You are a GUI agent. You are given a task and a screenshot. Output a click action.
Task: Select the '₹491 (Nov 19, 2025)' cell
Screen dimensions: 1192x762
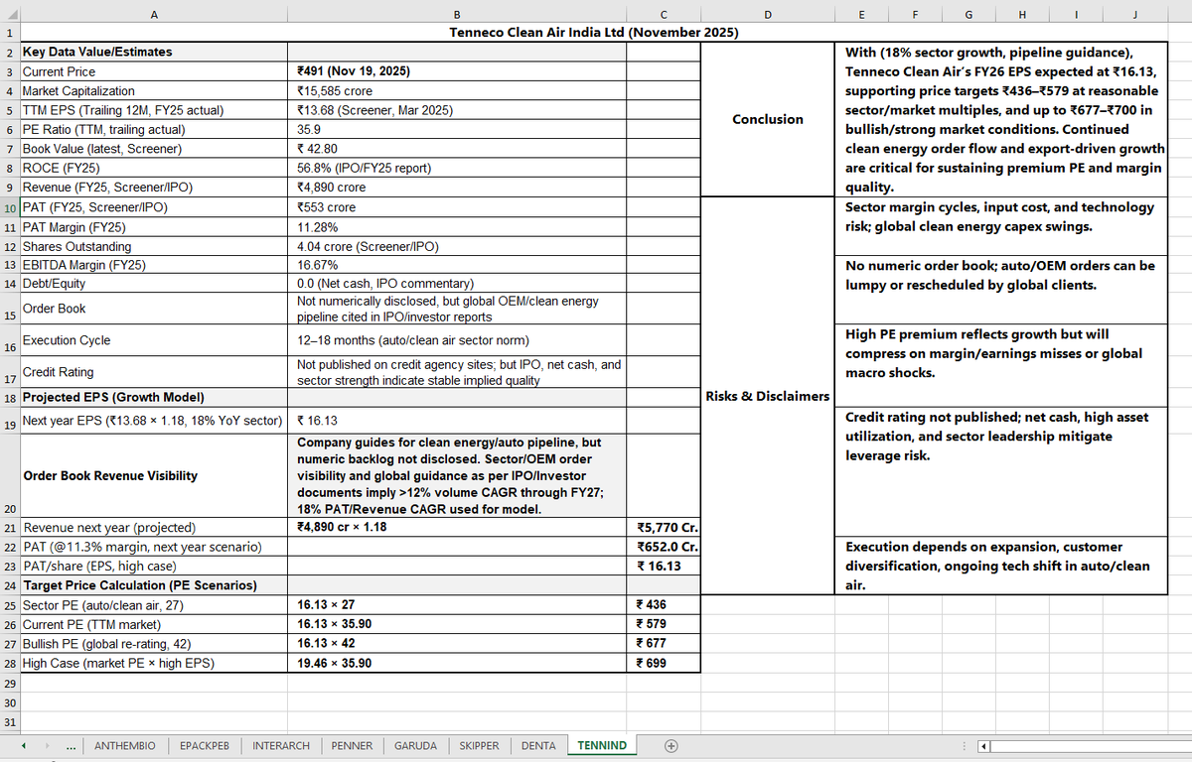(456, 71)
